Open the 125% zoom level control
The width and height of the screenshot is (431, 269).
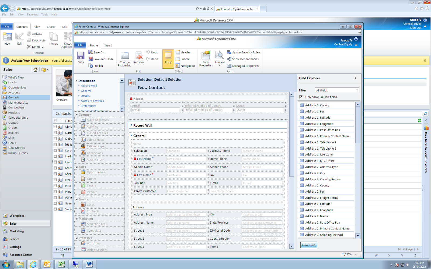click(348, 254)
